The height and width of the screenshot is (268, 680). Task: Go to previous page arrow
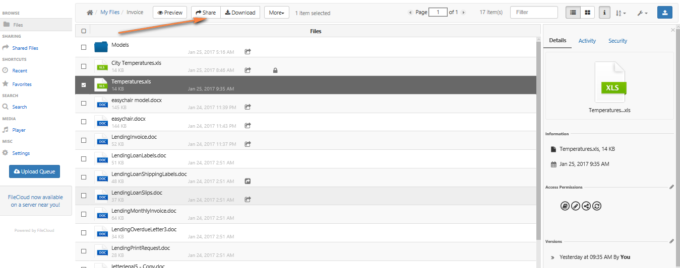pos(410,13)
